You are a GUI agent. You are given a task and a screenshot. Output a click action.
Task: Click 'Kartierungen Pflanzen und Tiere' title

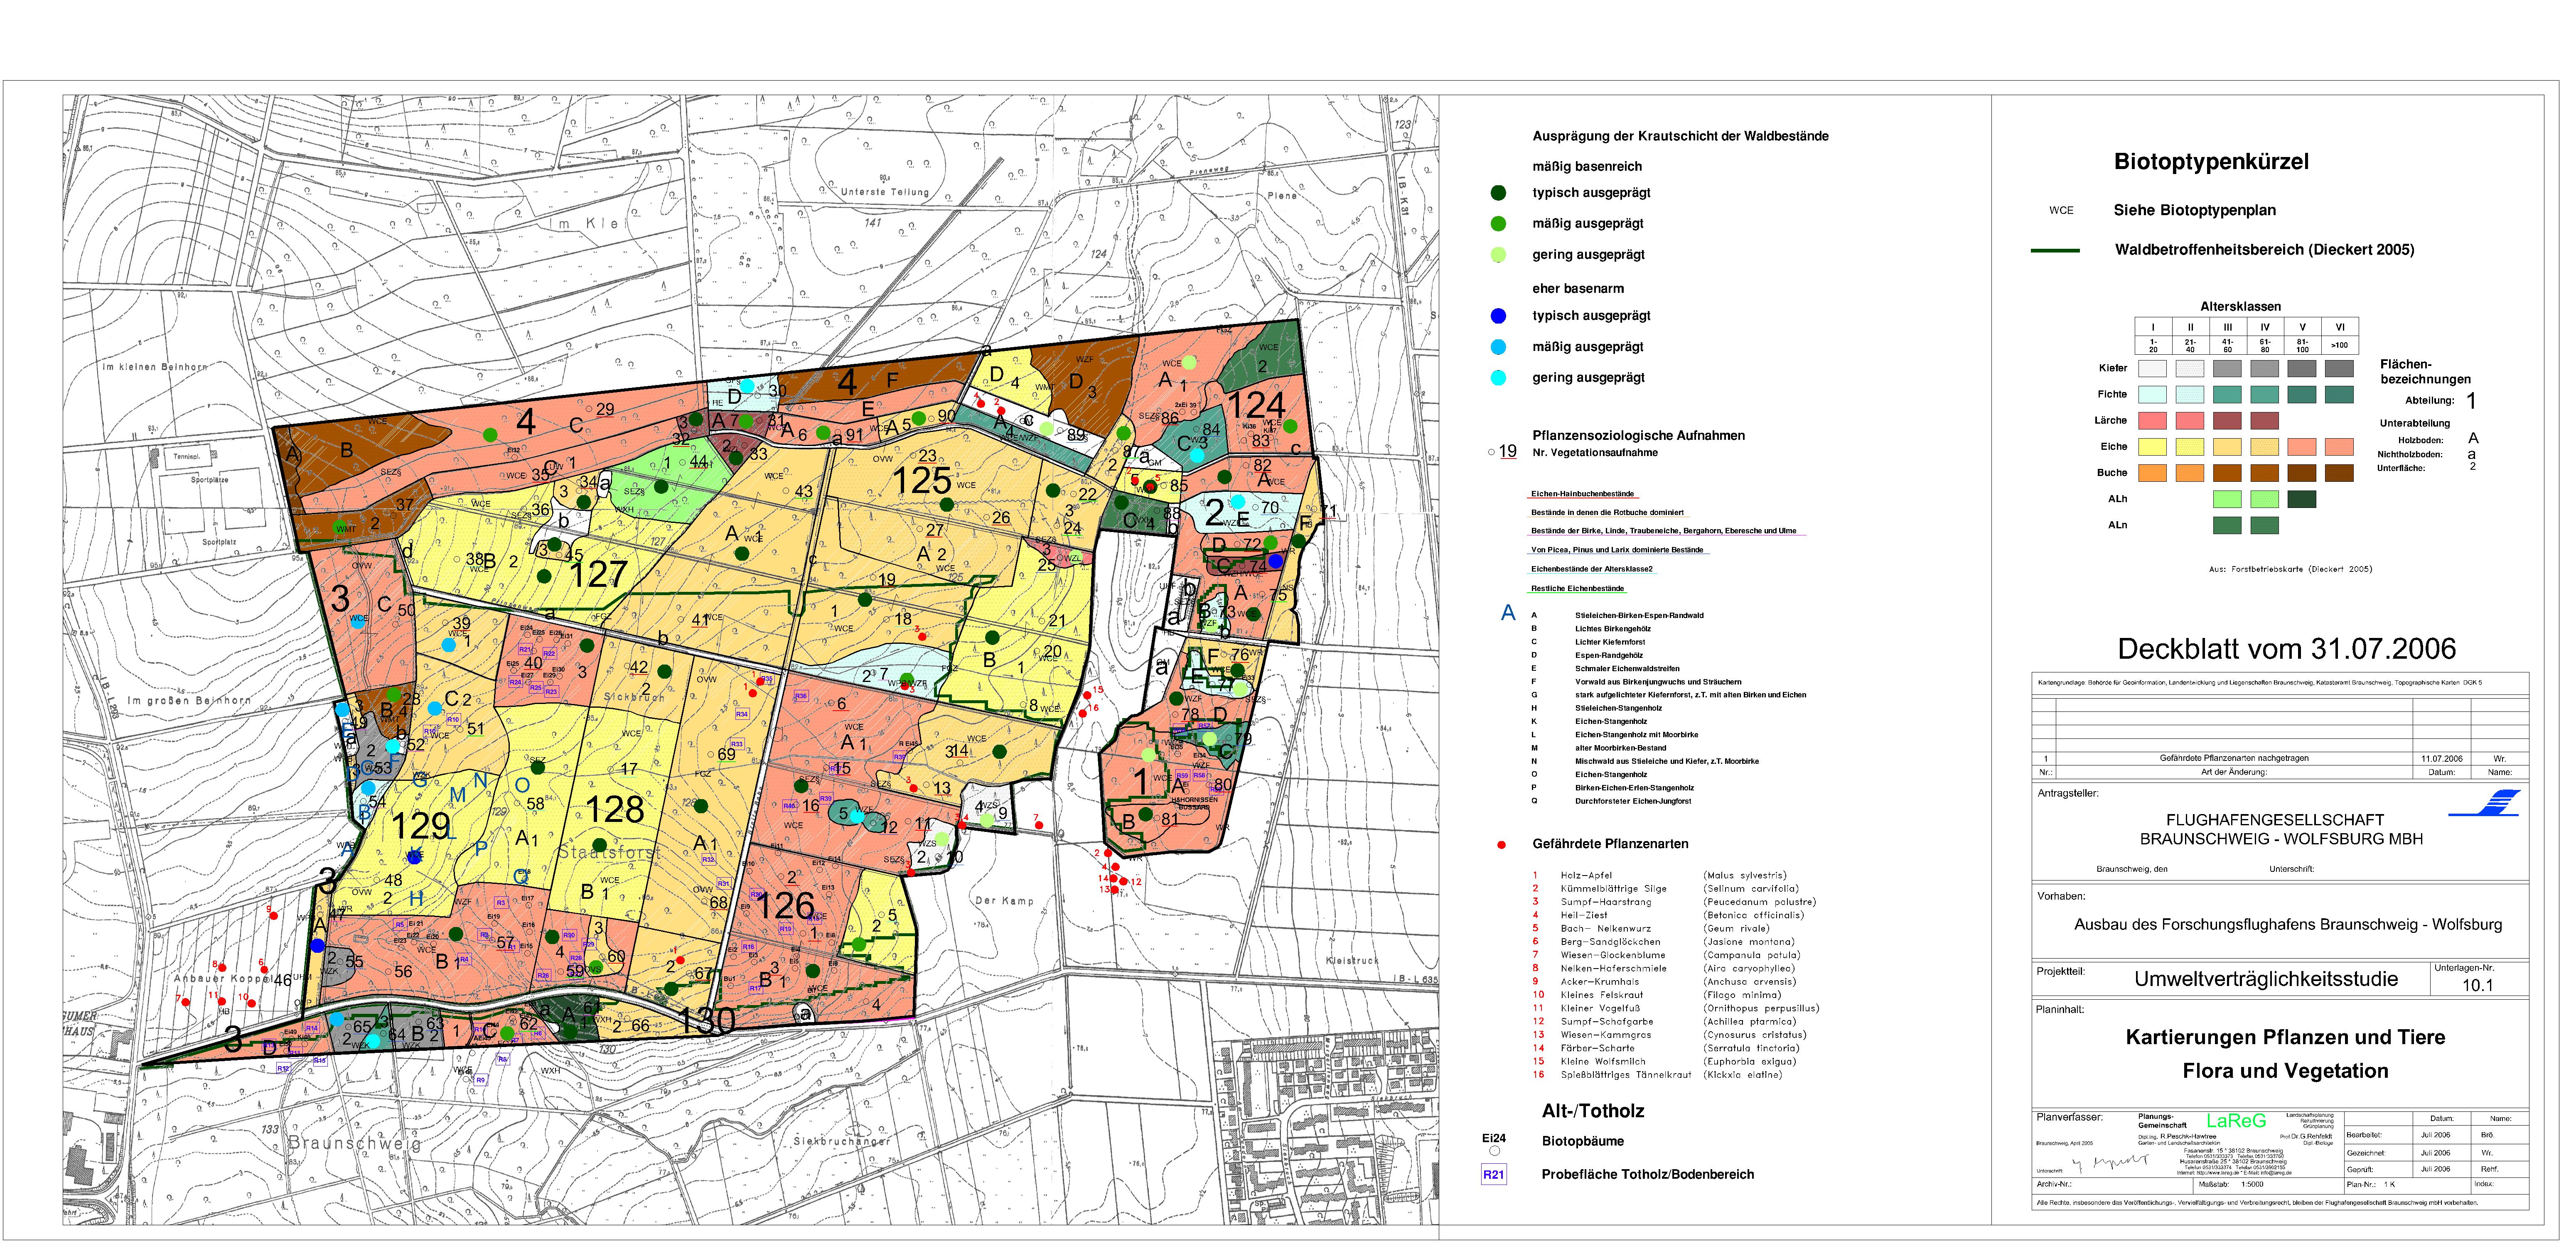pos(2285,1038)
